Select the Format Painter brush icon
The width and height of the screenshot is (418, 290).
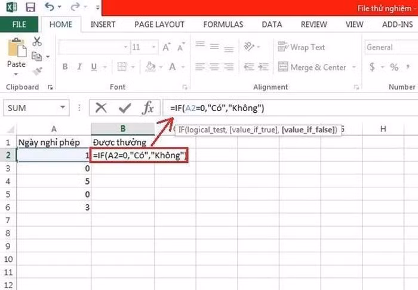(37, 70)
